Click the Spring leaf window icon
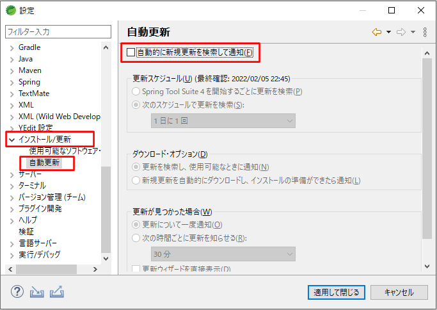Viewport: 437px width, 310px height. (11, 10)
